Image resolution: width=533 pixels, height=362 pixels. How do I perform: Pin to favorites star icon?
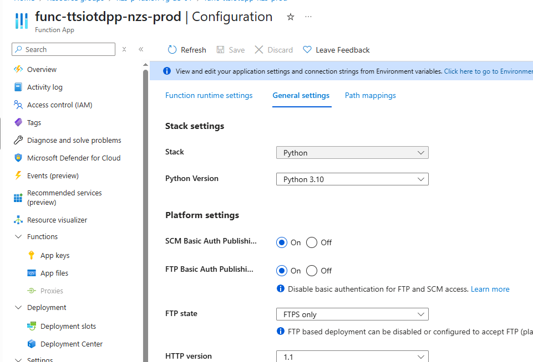tap(290, 17)
